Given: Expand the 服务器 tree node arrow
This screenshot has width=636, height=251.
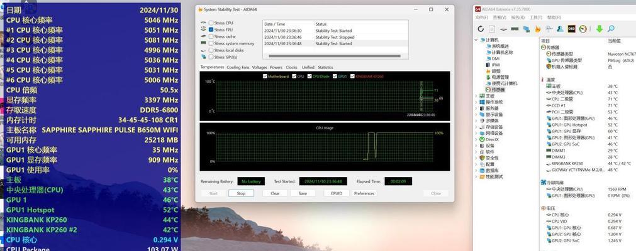Looking at the screenshot, I should (x=476, y=109).
